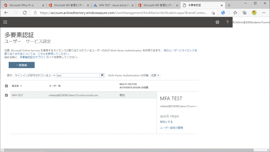Switch to first Microsoft 365 管理センター tab

pos(69,5)
